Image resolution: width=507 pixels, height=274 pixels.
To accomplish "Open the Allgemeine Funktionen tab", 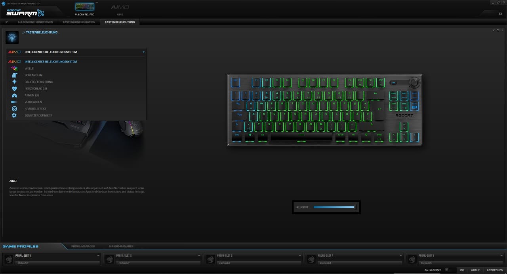I will click(x=36, y=22).
